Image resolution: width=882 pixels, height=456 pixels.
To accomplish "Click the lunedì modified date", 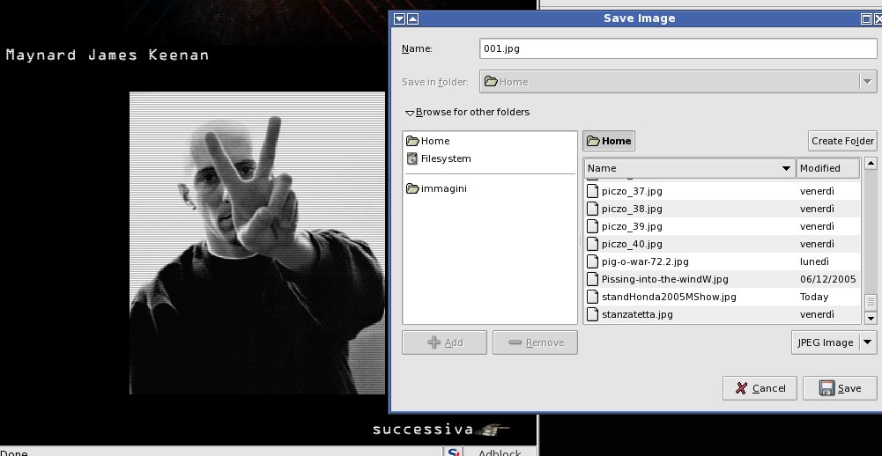I will pos(814,261).
